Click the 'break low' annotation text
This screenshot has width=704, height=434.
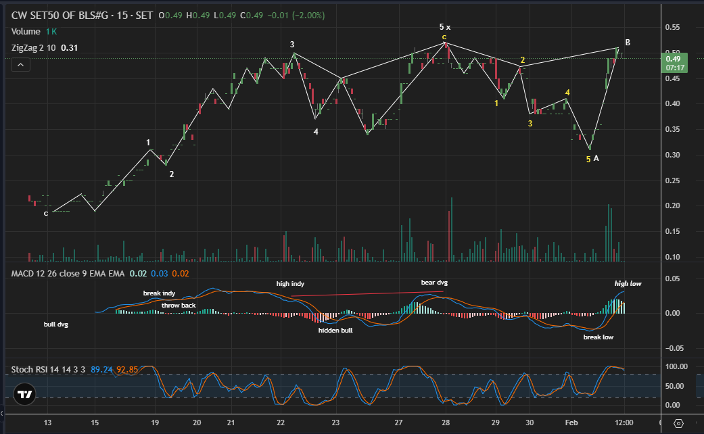(x=598, y=337)
